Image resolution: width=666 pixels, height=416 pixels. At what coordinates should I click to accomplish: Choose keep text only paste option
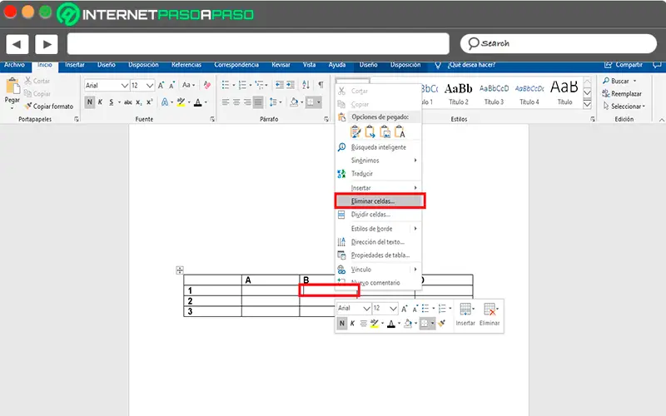click(400, 132)
